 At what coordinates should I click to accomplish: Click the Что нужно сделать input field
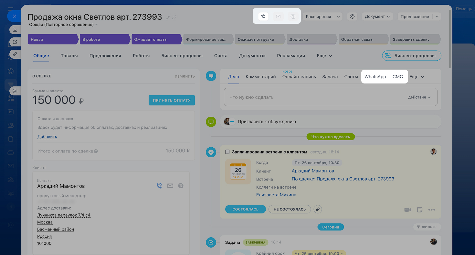point(331,97)
